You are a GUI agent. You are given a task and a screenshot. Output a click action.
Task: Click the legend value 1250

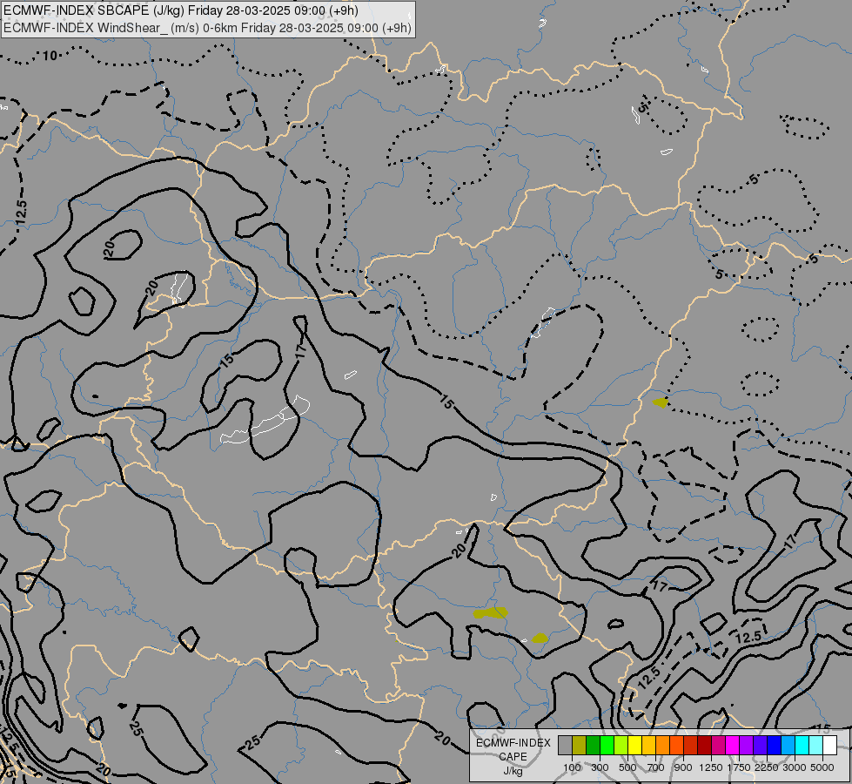tap(711, 767)
